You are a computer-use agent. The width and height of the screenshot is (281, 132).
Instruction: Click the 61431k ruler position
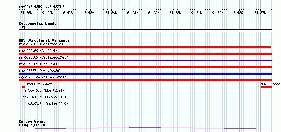pos(133,13)
